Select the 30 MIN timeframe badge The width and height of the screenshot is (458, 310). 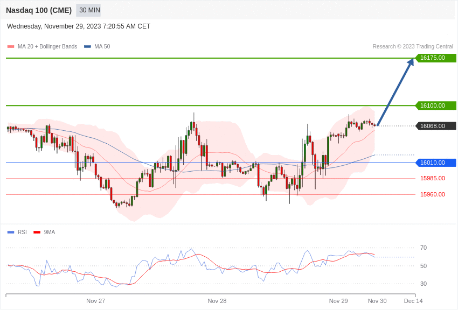pyautogui.click(x=89, y=10)
